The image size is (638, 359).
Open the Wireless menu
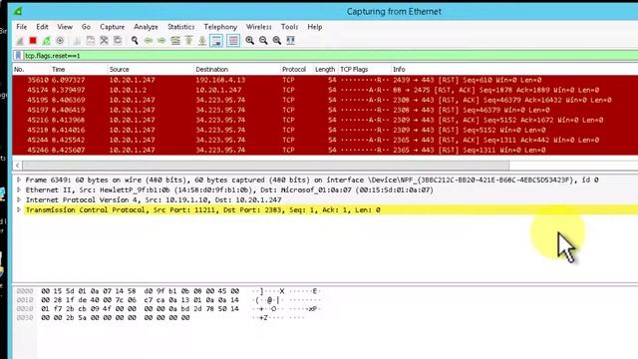259,27
